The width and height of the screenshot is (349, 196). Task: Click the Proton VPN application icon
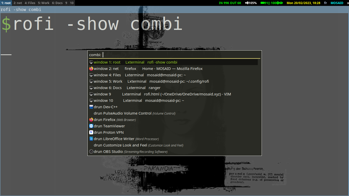pos(91,132)
